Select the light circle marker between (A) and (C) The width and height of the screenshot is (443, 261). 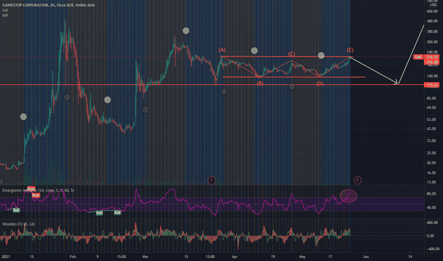point(254,51)
